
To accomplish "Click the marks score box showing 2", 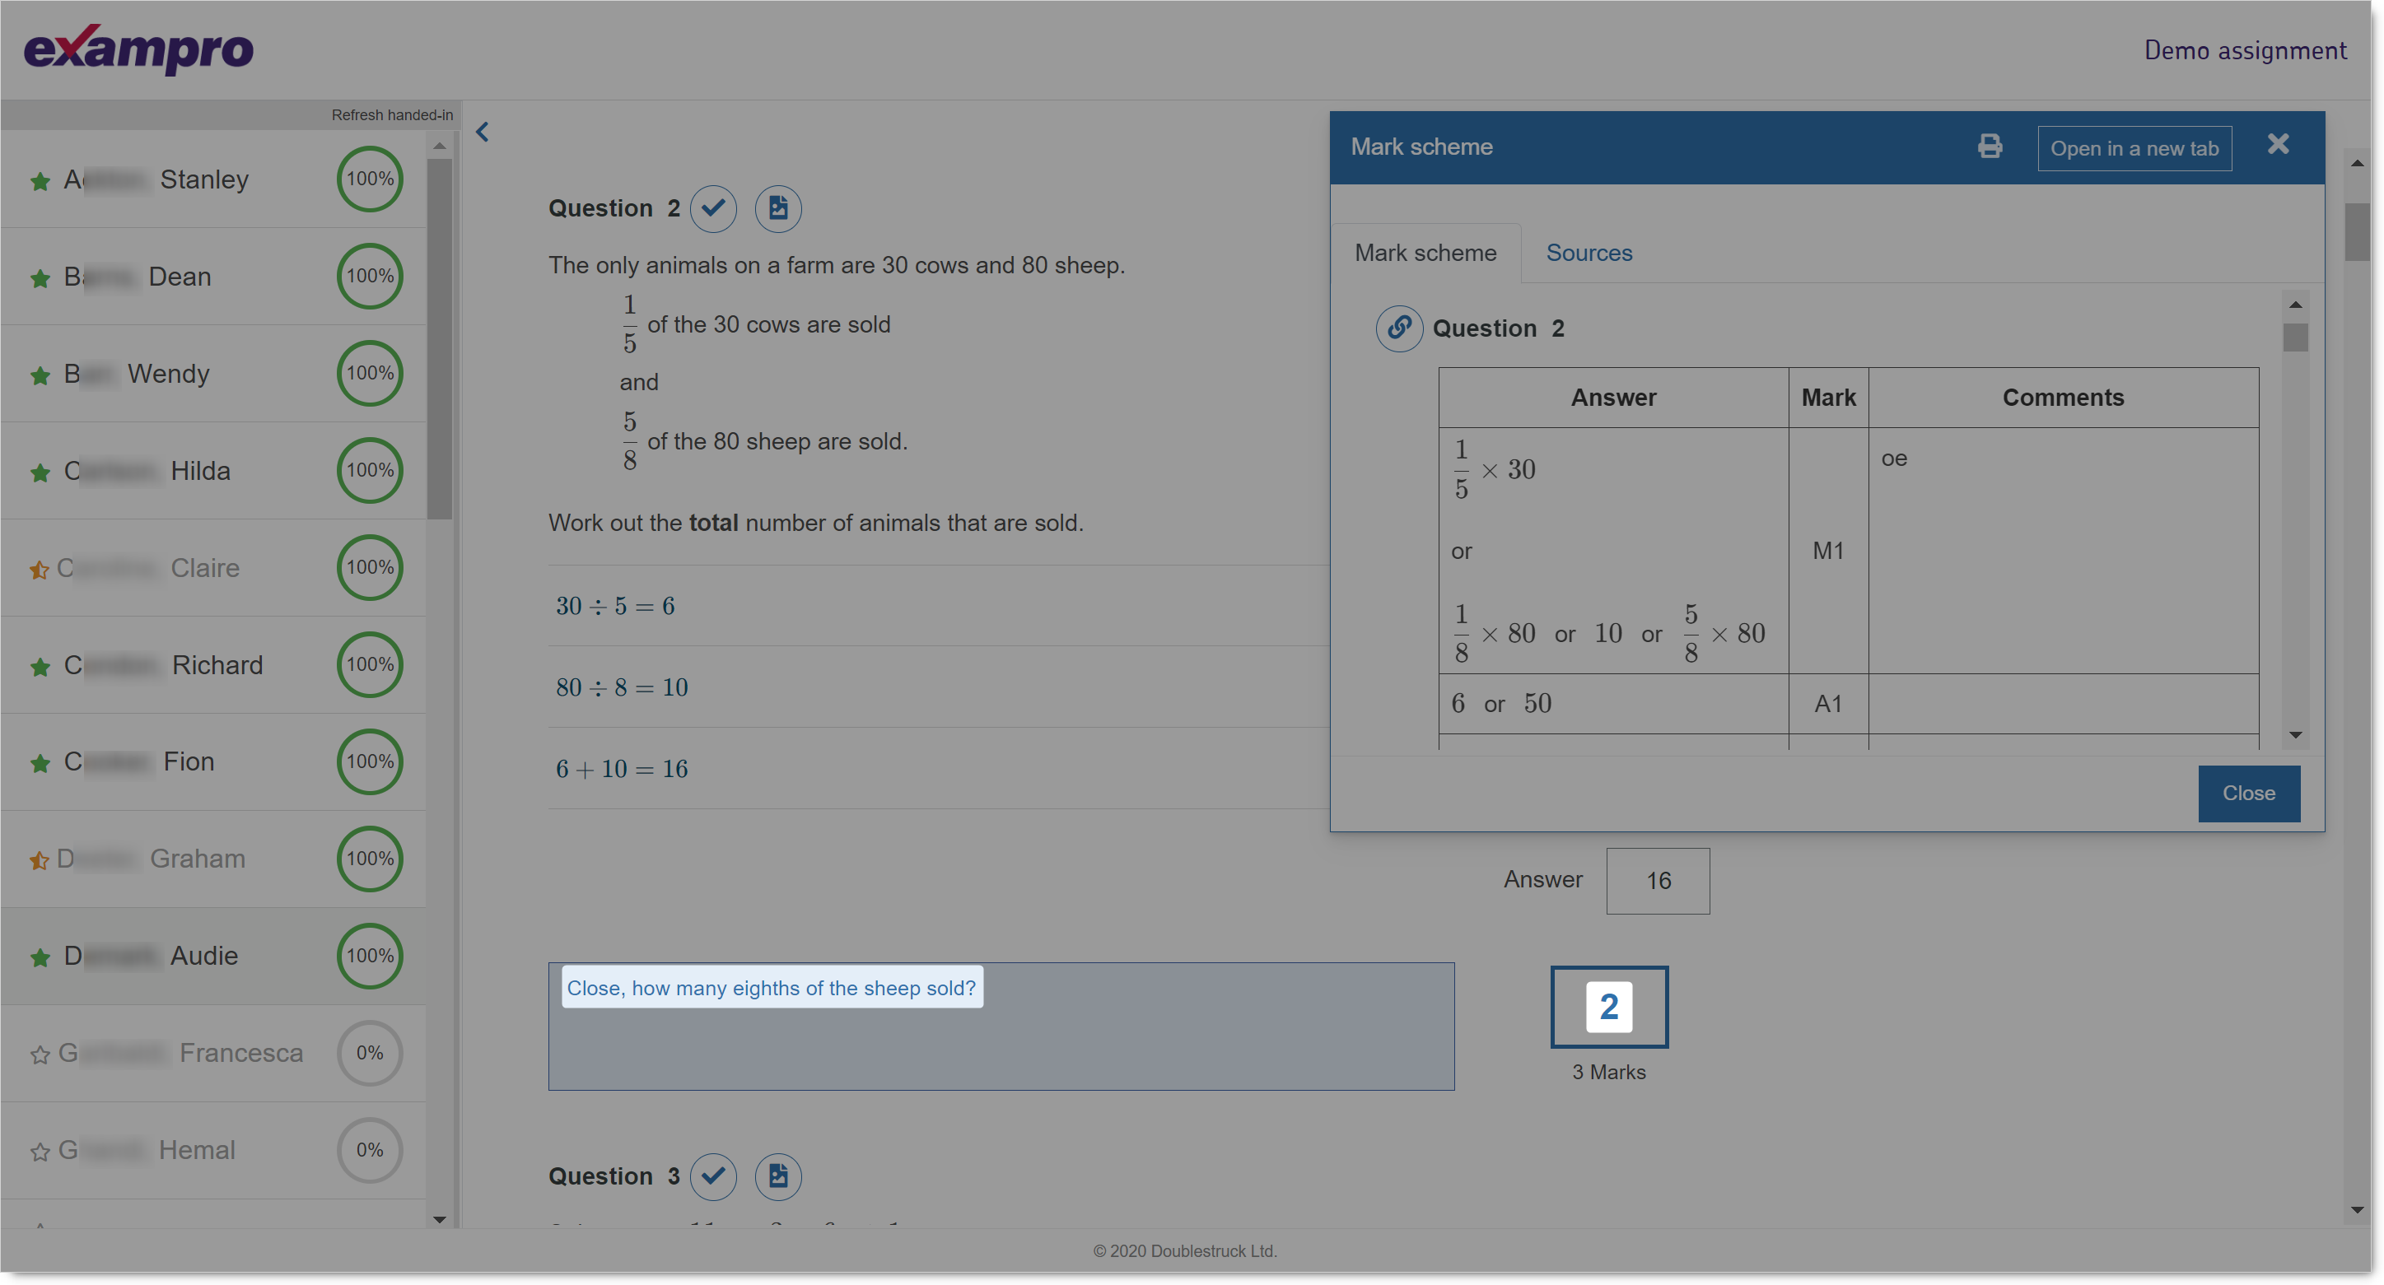I will (1608, 1007).
